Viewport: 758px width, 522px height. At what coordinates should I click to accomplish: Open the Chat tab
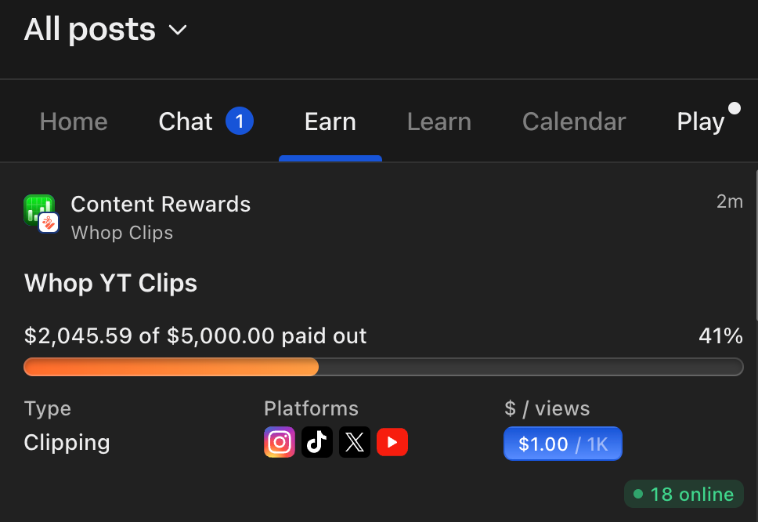coord(186,122)
